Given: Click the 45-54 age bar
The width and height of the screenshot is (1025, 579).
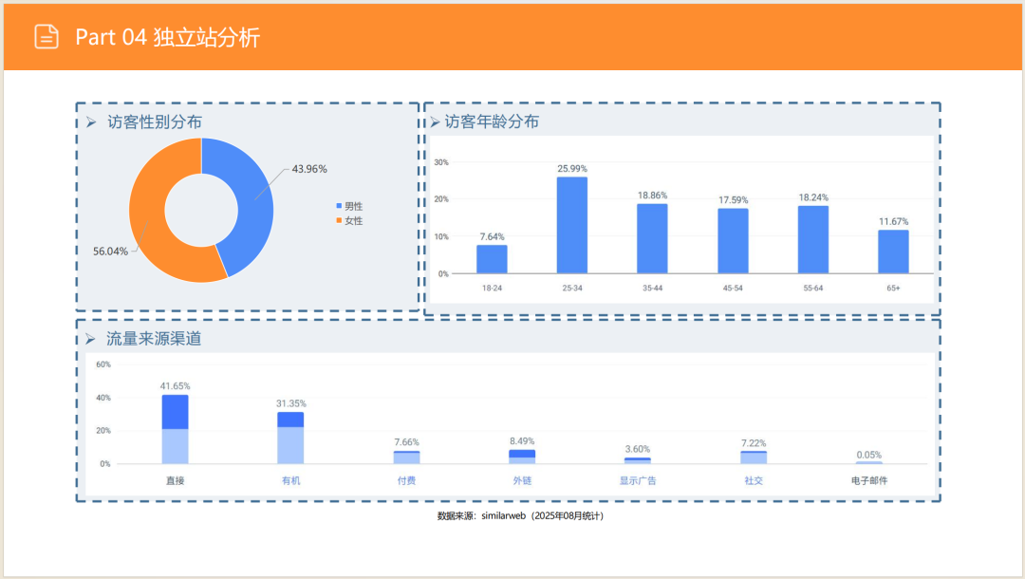Looking at the screenshot, I should [733, 240].
